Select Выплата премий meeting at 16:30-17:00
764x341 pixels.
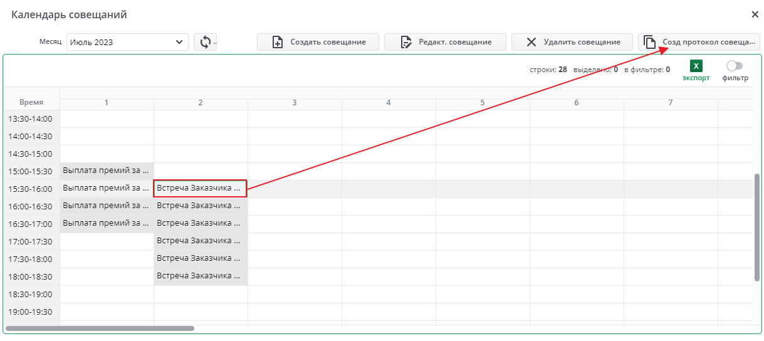point(107,223)
